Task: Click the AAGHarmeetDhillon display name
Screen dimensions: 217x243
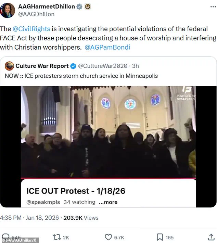Action: [46, 7]
